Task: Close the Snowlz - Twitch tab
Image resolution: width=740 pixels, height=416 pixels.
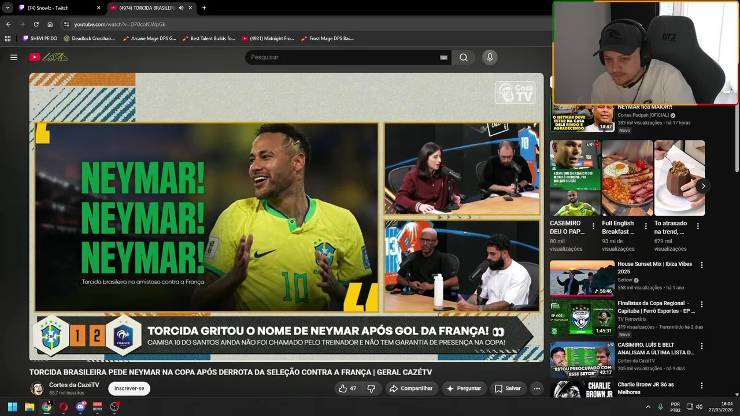Action: point(98,8)
